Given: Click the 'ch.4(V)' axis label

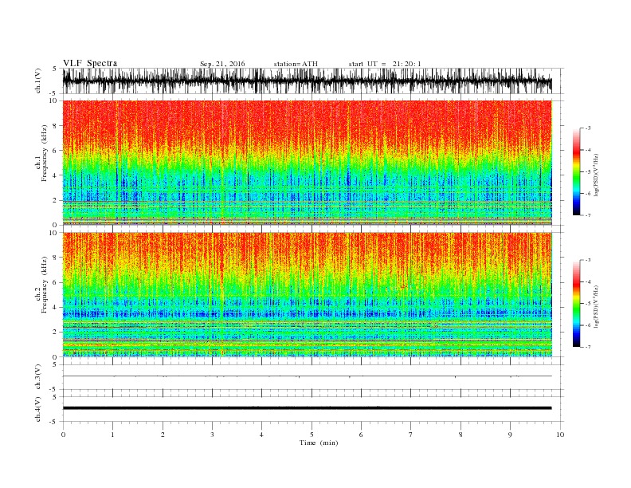Looking at the screenshot, I should [x=38, y=409].
